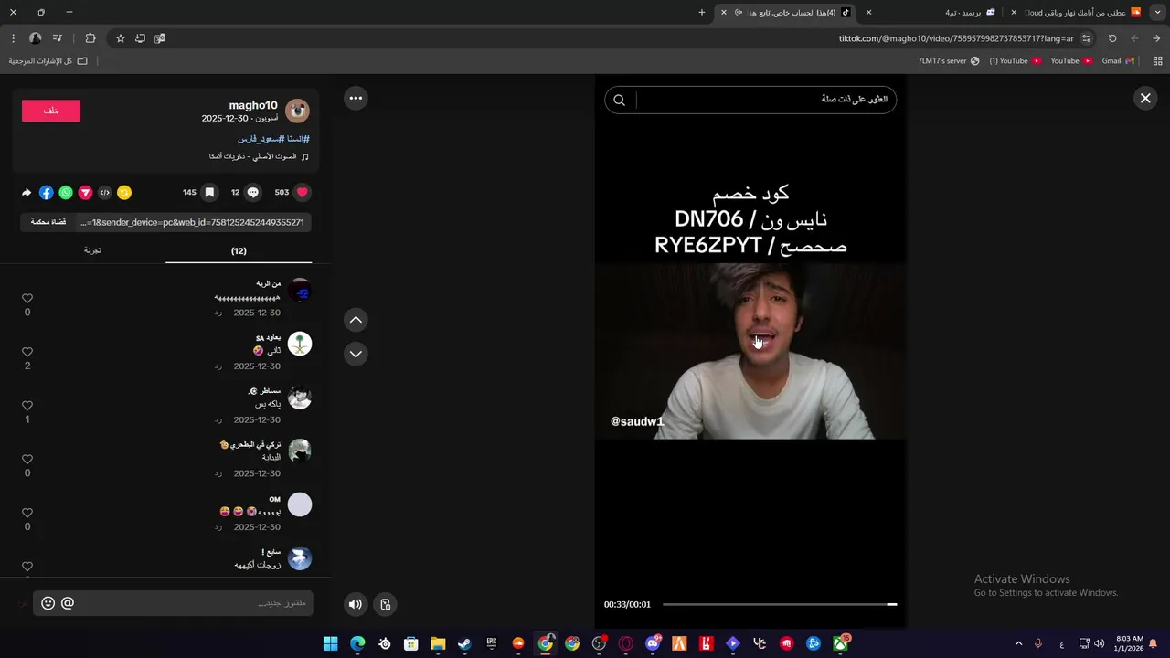The height and width of the screenshot is (658, 1170).
Task: Like the comment by بعاود SA
Action: [27, 352]
